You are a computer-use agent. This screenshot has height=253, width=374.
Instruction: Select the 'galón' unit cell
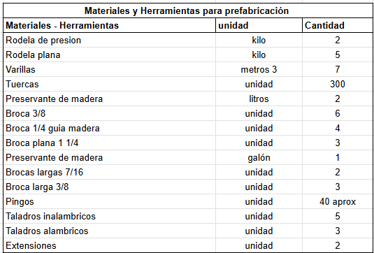click(x=259, y=158)
